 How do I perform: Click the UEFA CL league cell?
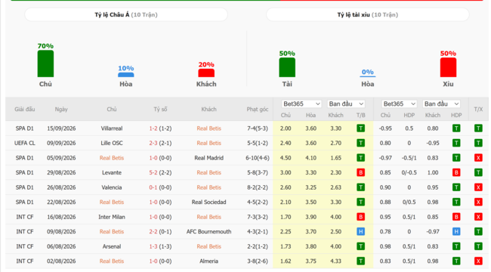[x=24, y=143]
